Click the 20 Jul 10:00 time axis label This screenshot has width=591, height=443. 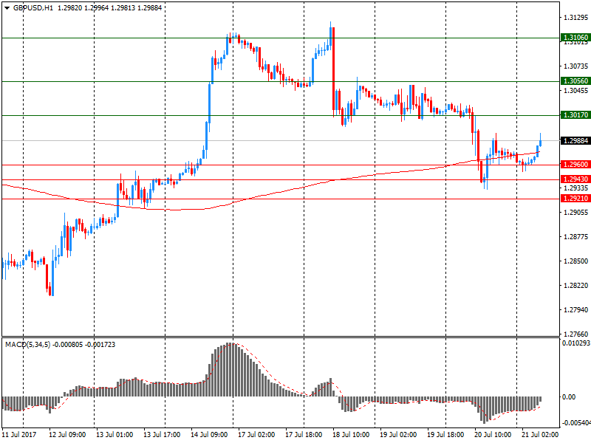pyautogui.click(x=493, y=434)
